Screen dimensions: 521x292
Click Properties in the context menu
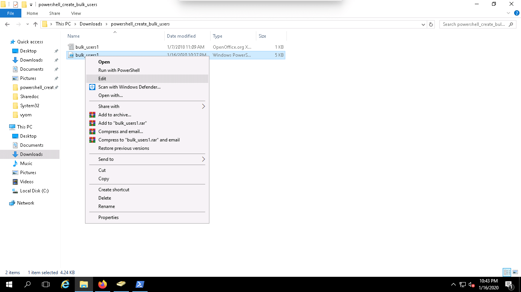(x=108, y=217)
